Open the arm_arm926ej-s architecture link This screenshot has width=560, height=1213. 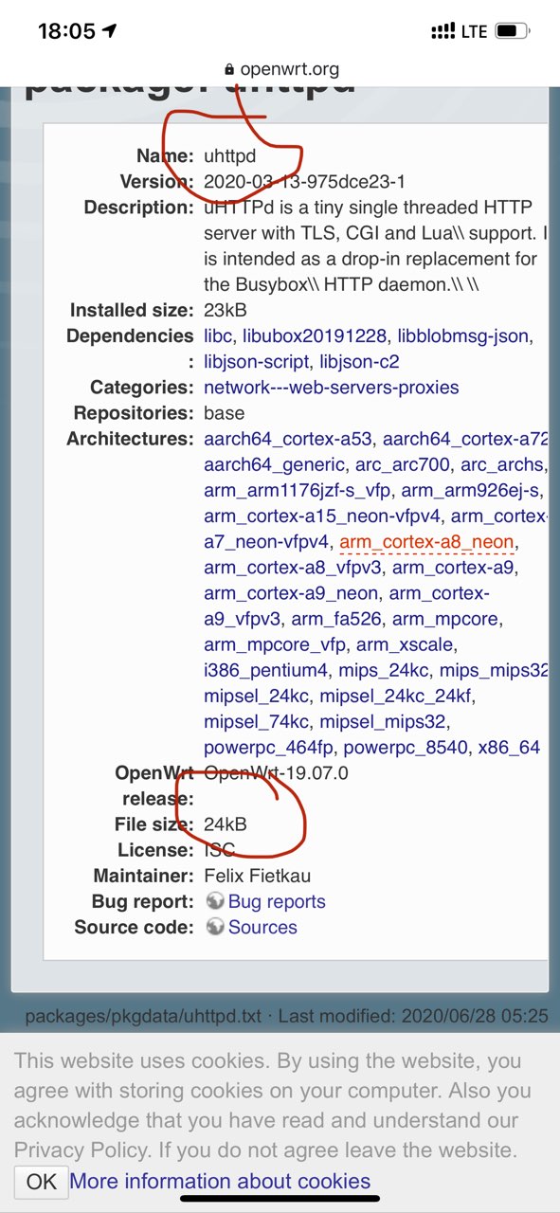470,491
